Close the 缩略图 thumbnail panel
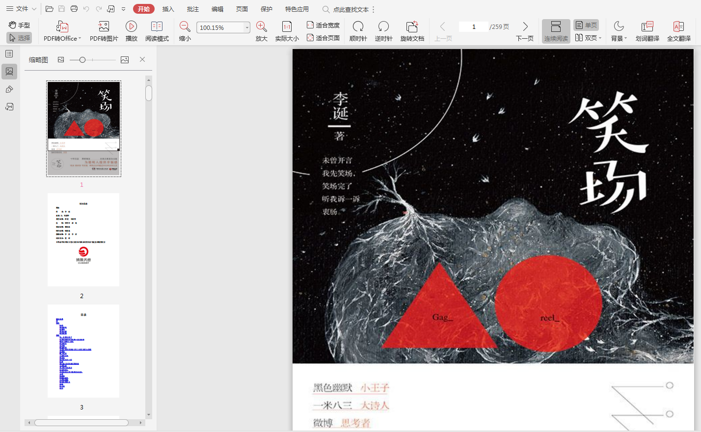 click(x=142, y=59)
